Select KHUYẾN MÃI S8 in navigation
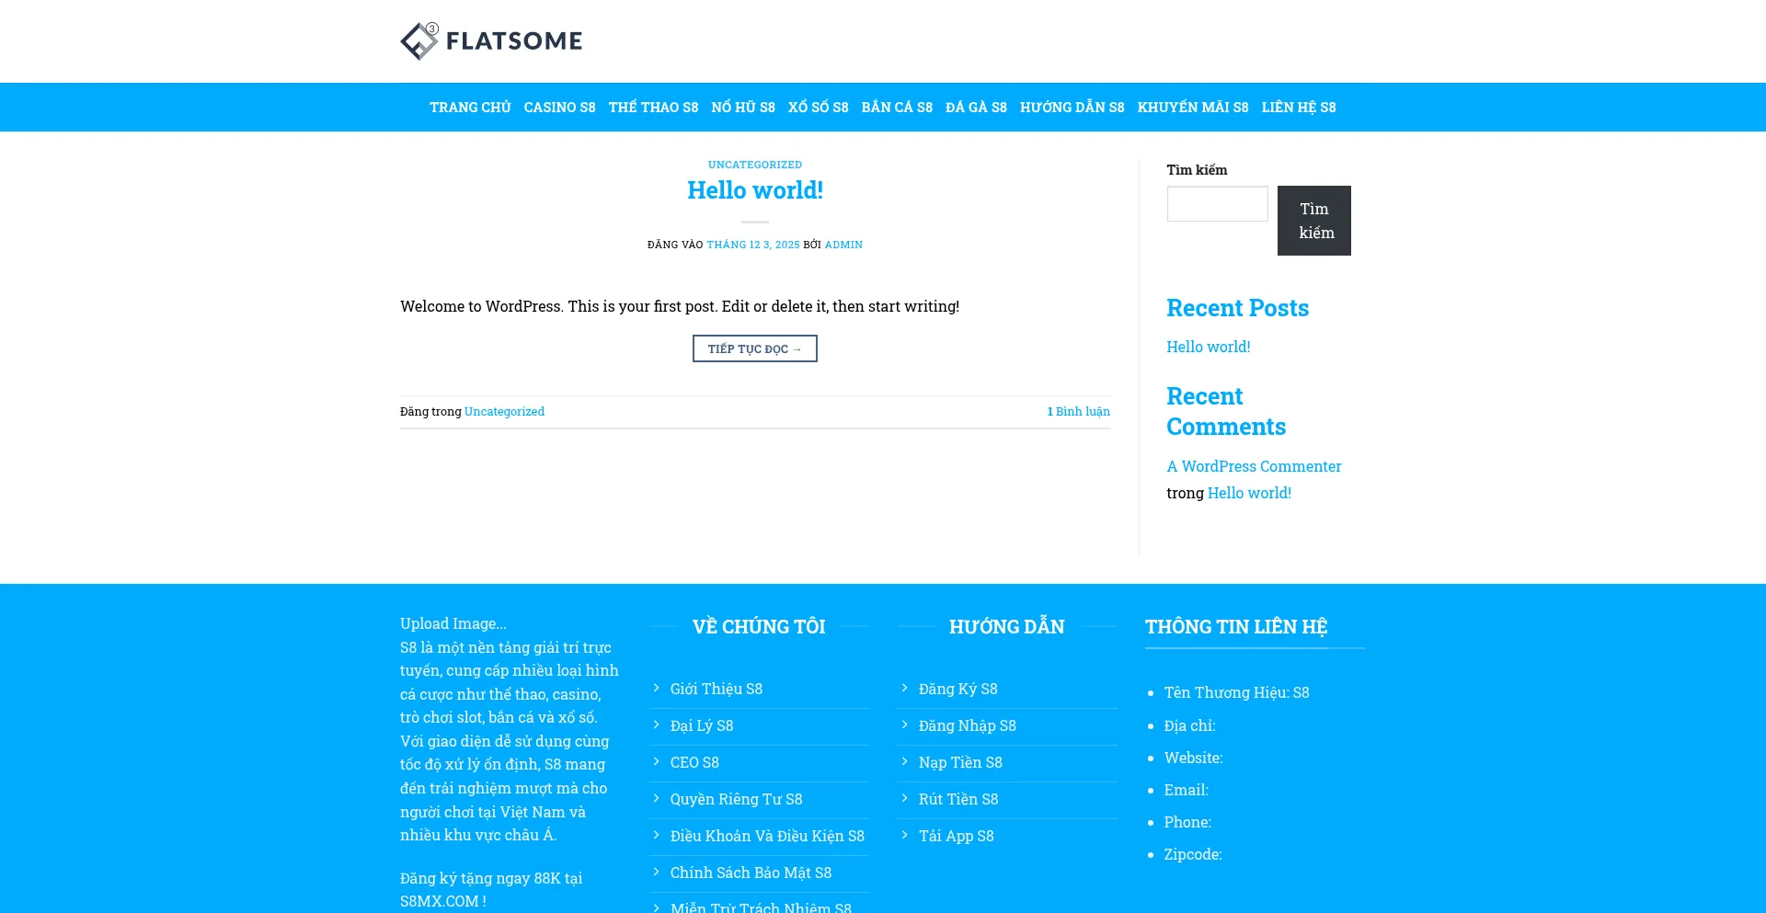Image resolution: width=1766 pixels, height=913 pixels. [1192, 108]
